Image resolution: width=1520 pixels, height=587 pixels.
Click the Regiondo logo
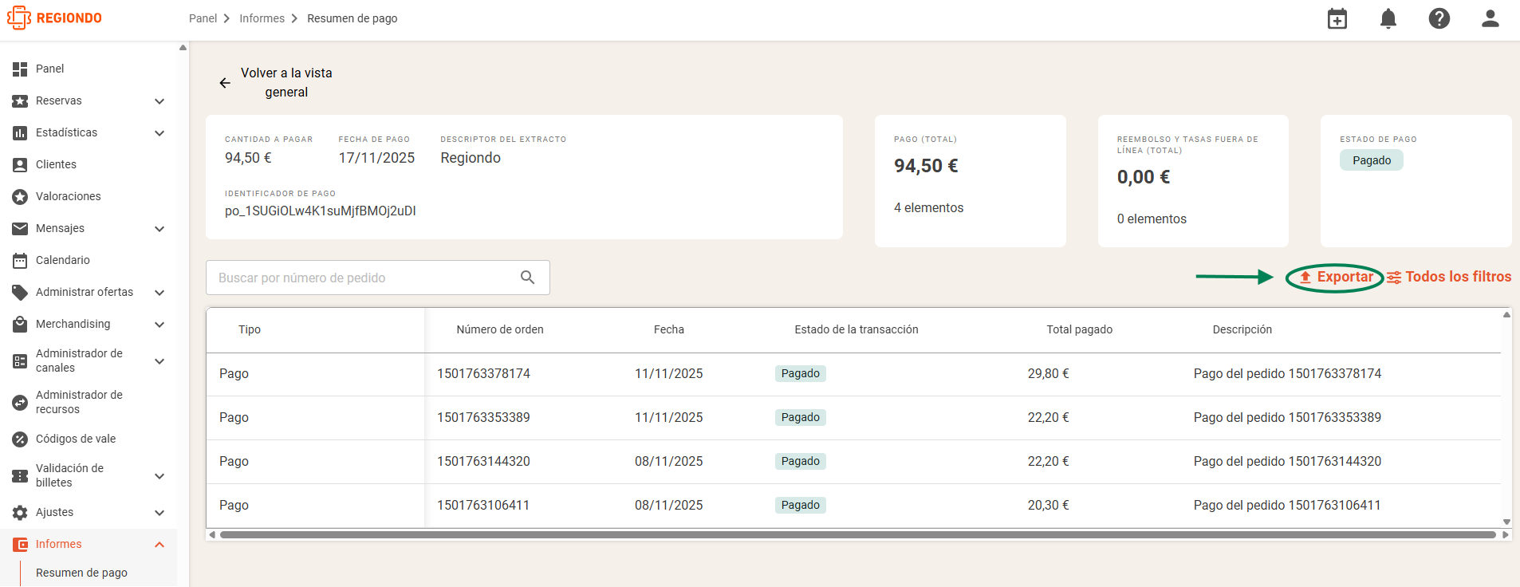[54, 18]
